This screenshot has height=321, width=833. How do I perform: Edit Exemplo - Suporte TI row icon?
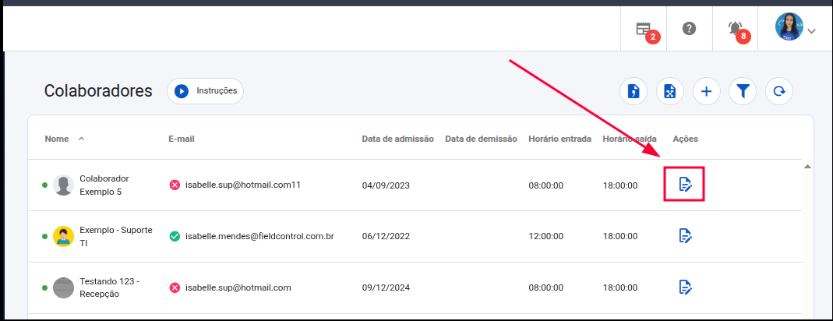click(x=685, y=235)
